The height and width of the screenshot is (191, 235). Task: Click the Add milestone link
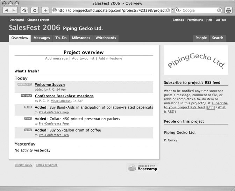pyautogui.click(x=110, y=58)
